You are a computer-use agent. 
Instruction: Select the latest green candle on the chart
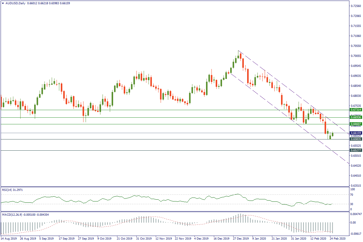(333, 135)
